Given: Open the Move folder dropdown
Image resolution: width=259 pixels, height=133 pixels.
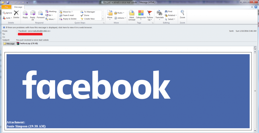Looking at the screenshot, I should [x=110, y=15].
